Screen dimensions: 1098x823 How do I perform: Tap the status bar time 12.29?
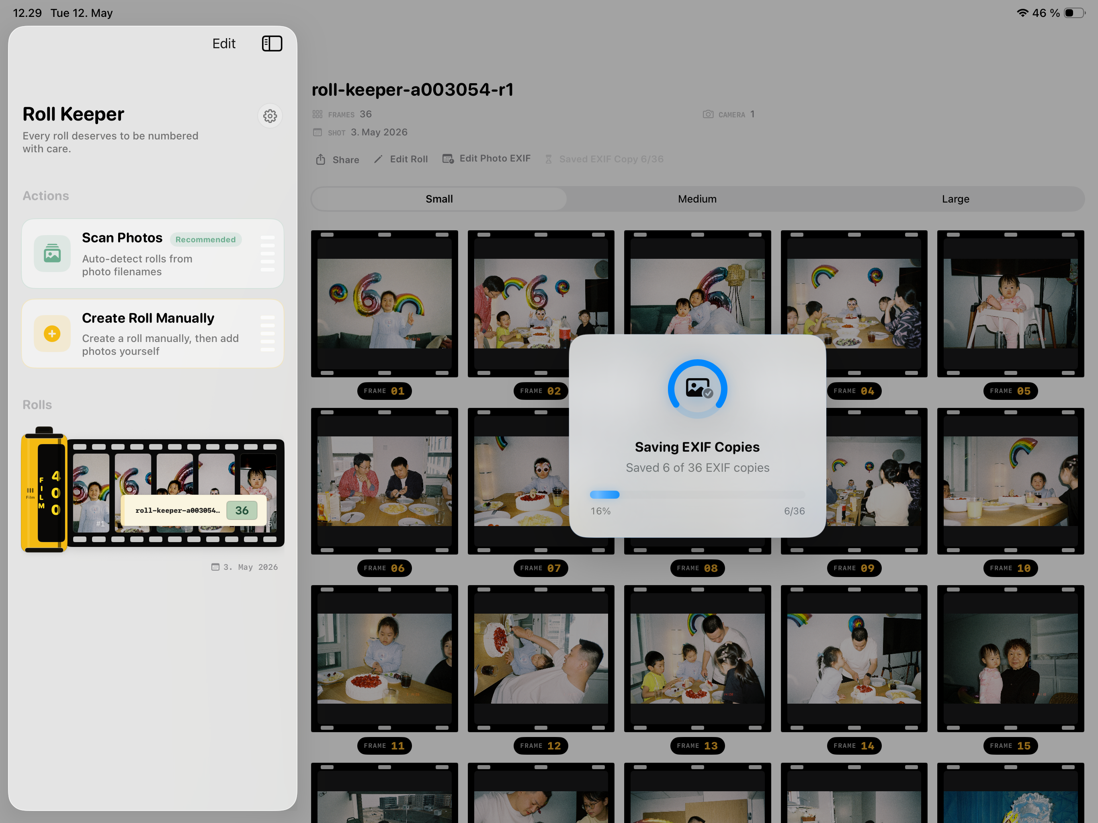27,13
